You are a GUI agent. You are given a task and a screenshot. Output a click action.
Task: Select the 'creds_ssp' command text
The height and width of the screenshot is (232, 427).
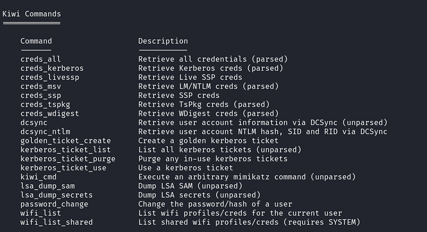[x=41, y=96]
